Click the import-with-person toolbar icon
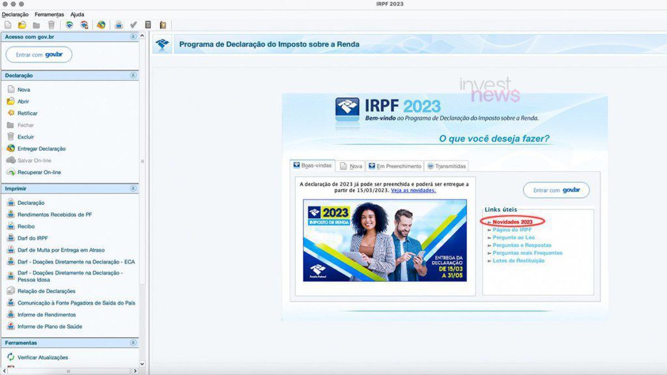 pos(84,25)
